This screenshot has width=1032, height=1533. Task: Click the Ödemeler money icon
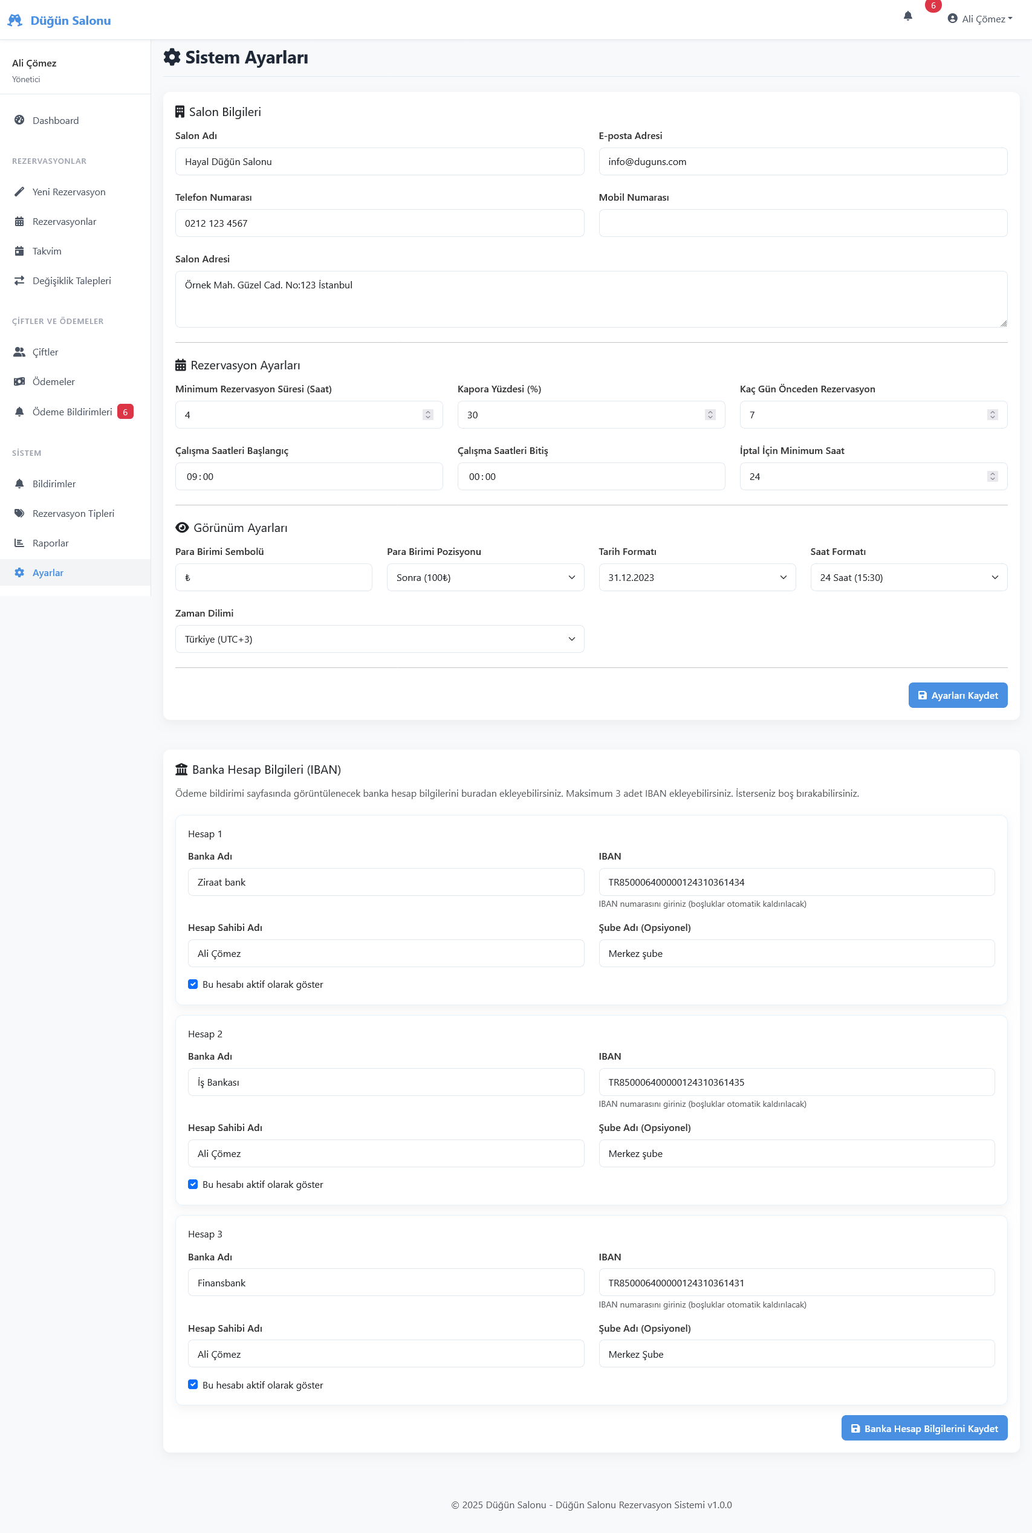coord(19,381)
